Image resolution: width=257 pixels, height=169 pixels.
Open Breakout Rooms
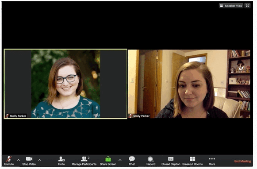coord(192,161)
